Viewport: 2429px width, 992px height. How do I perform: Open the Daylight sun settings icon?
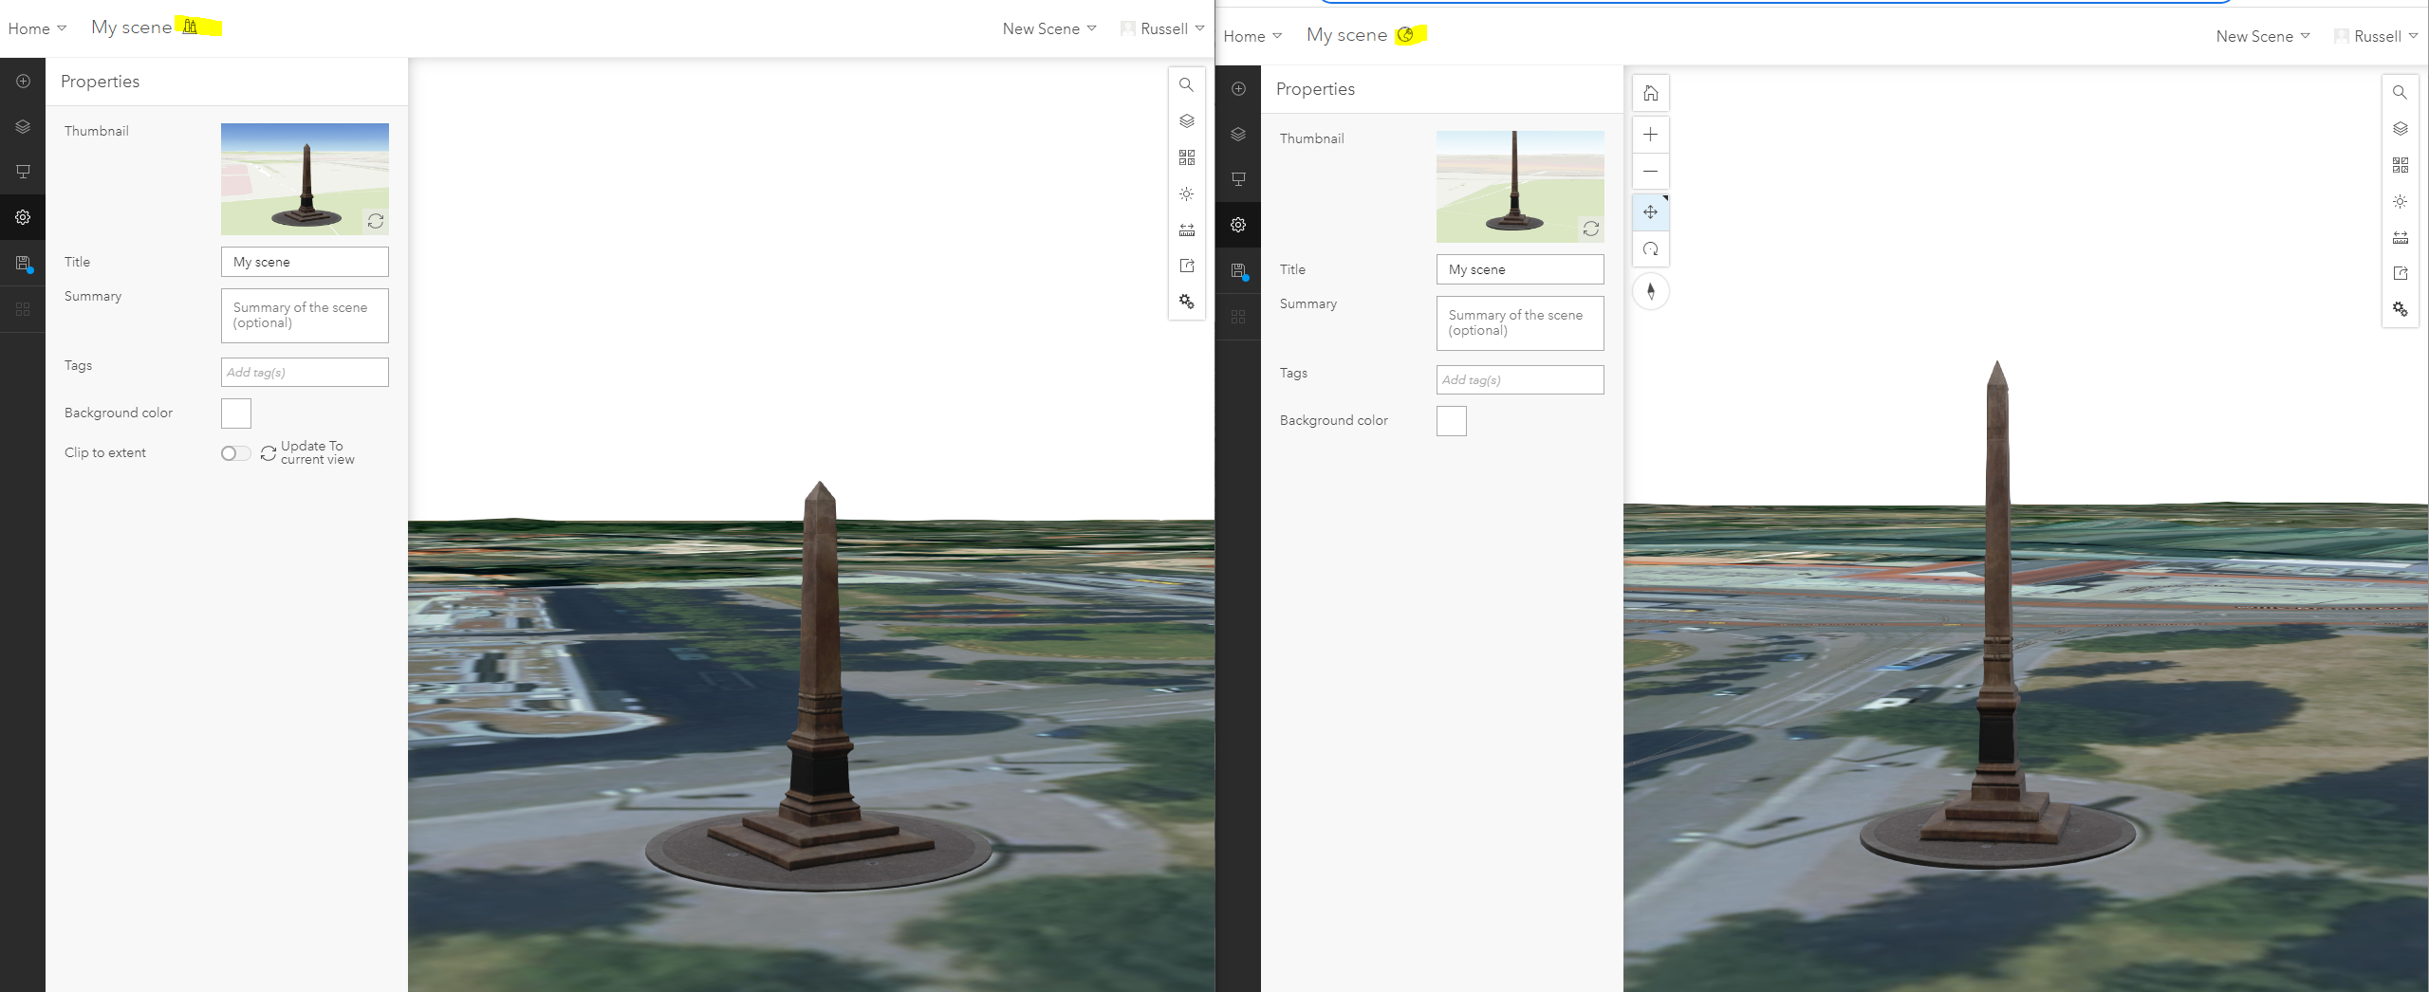point(1186,193)
